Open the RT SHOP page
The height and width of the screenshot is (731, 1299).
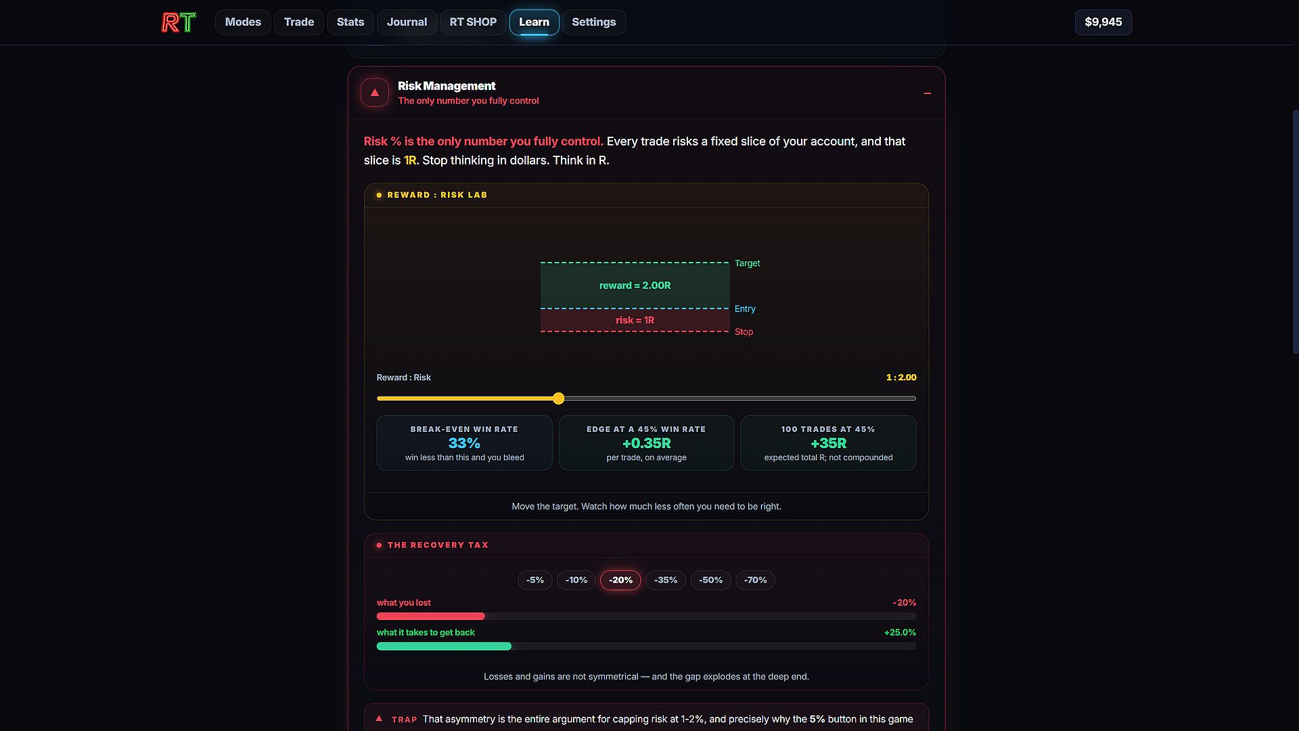click(x=473, y=22)
